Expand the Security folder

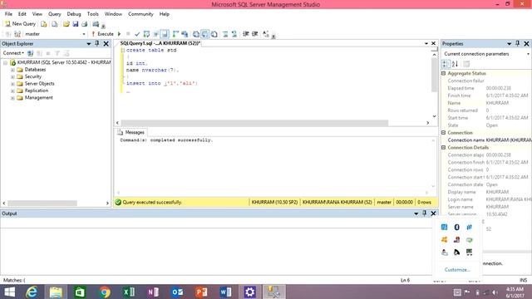point(12,77)
